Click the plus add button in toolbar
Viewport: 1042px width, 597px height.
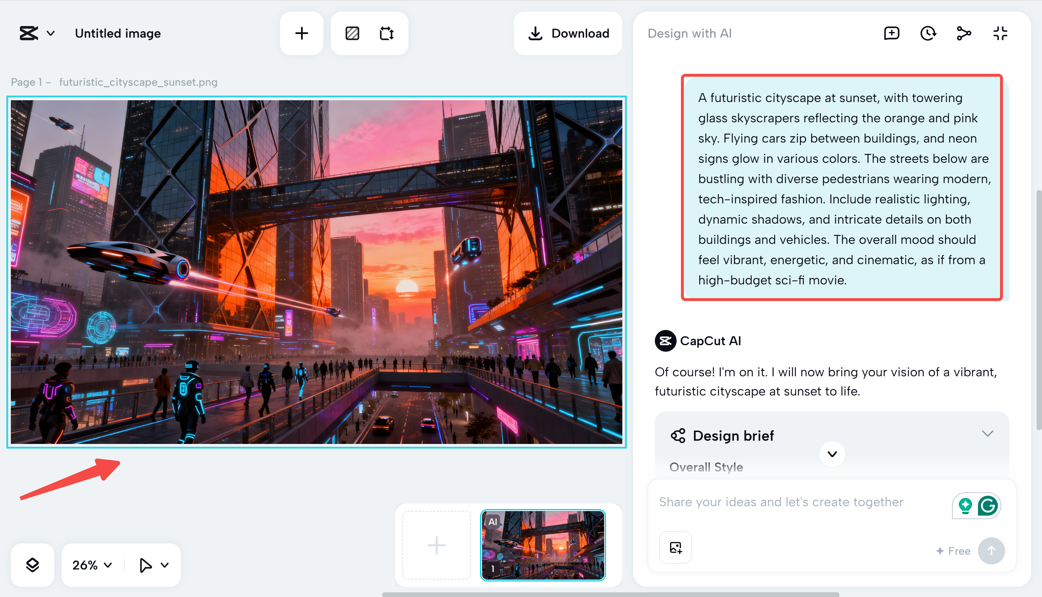click(302, 33)
